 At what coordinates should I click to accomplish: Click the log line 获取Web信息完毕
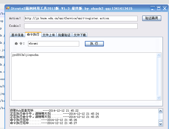click(x=44, y=111)
